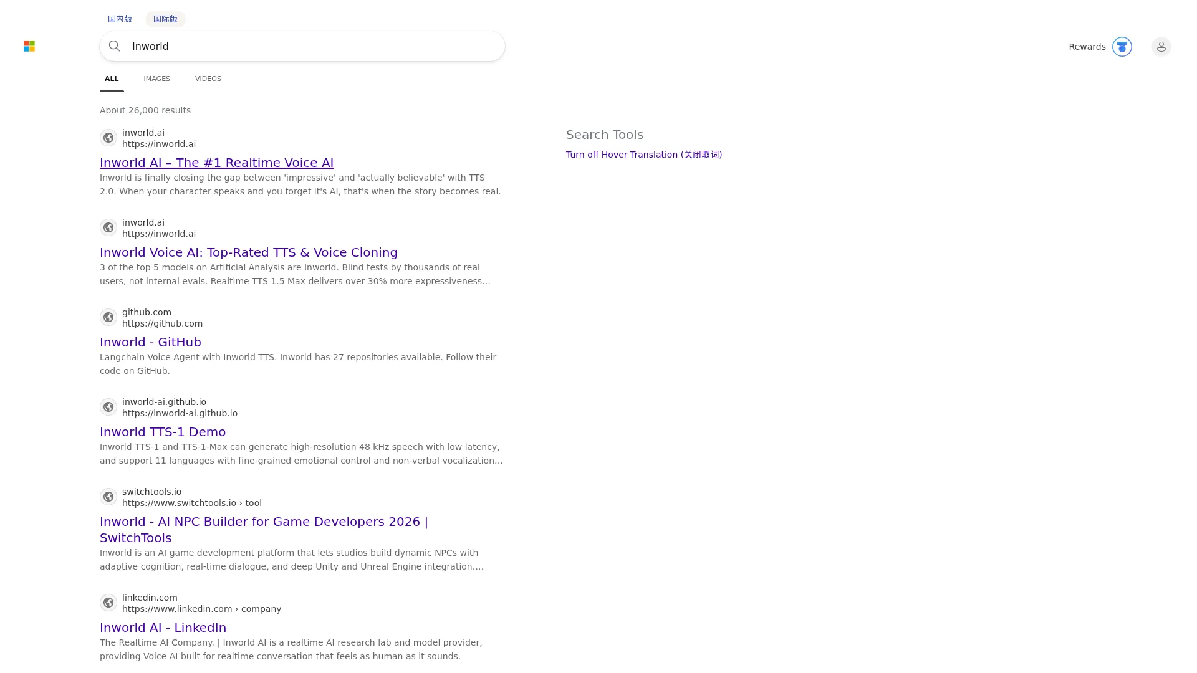Click the Microsoft logo icon
This screenshot has width=1197, height=673.
coord(29,46)
